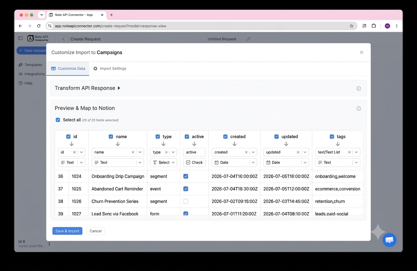417x271 pixels.
Task: Clear the updated property mapping
Action: click(x=298, y=152)
